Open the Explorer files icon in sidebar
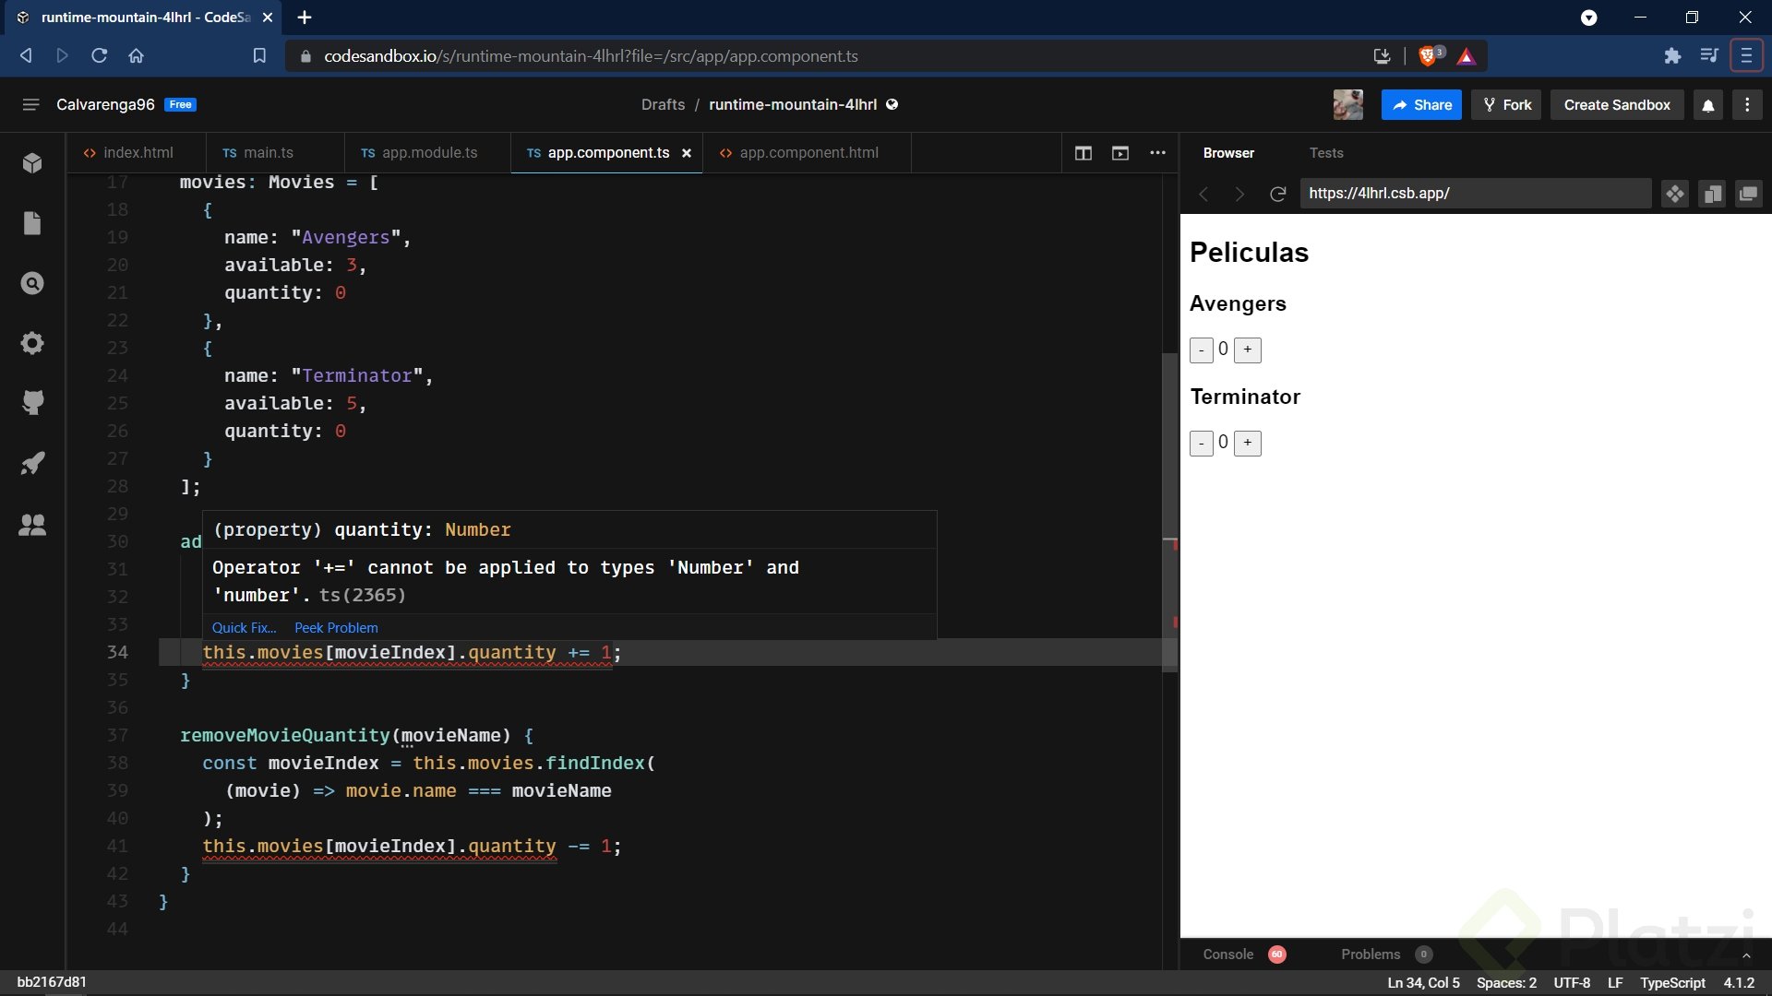 (32, 223)
